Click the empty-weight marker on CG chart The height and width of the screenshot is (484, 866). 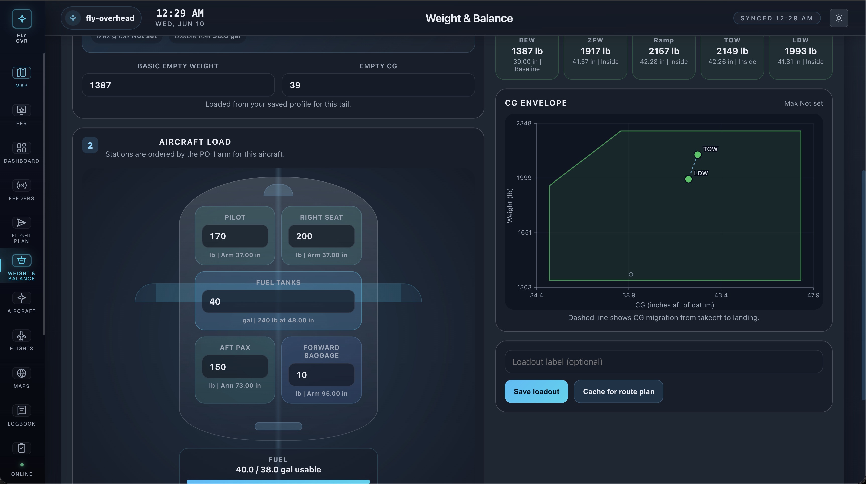coord(631,274)
